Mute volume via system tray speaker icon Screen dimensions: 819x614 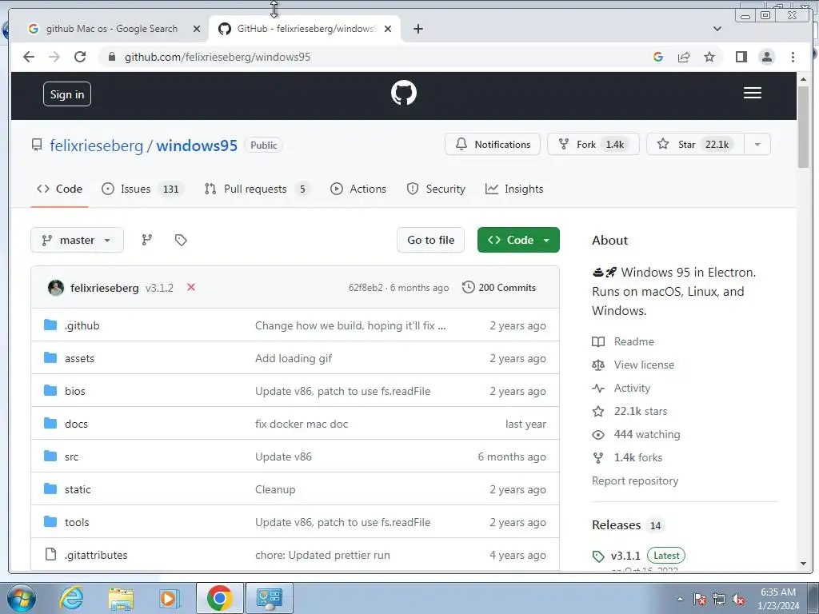click(738, 600)
